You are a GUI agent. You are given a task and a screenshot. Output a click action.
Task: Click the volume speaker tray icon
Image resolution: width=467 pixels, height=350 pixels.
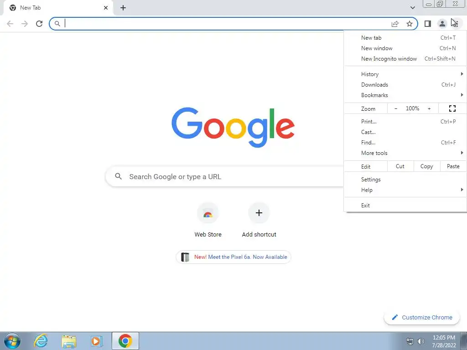(x=420, y=341)
